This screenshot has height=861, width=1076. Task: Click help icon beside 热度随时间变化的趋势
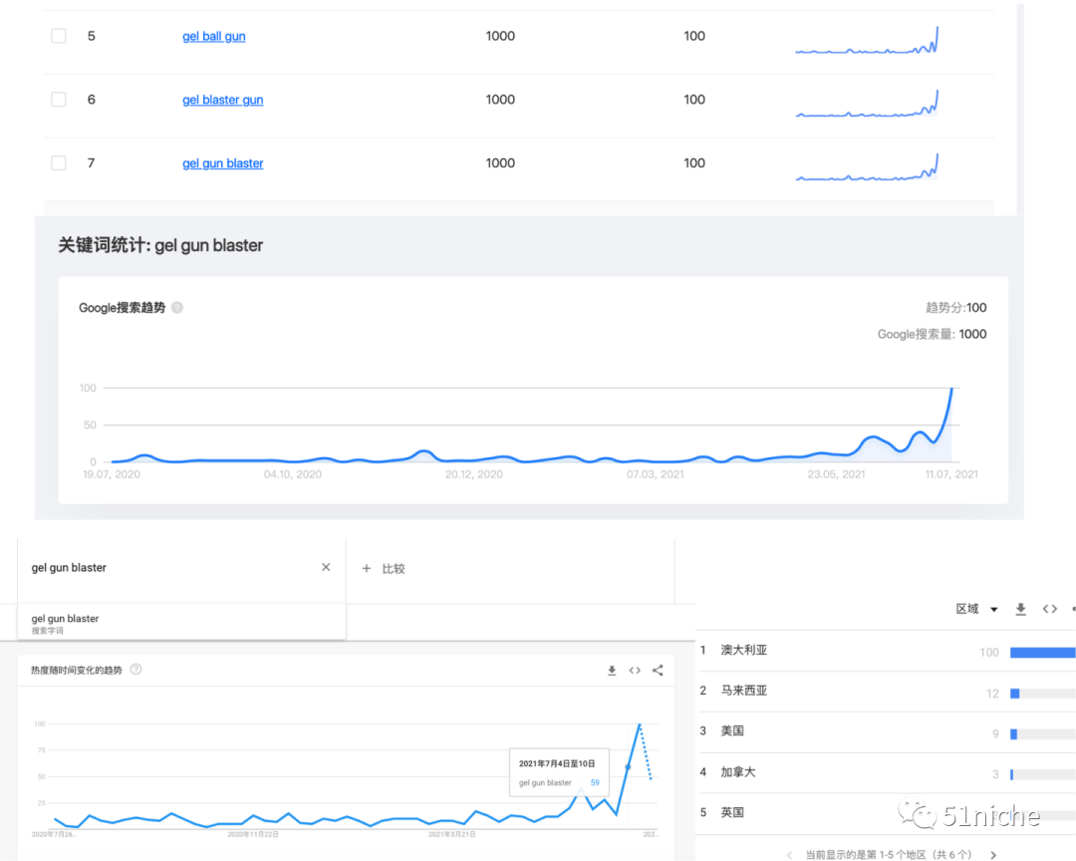135,670
